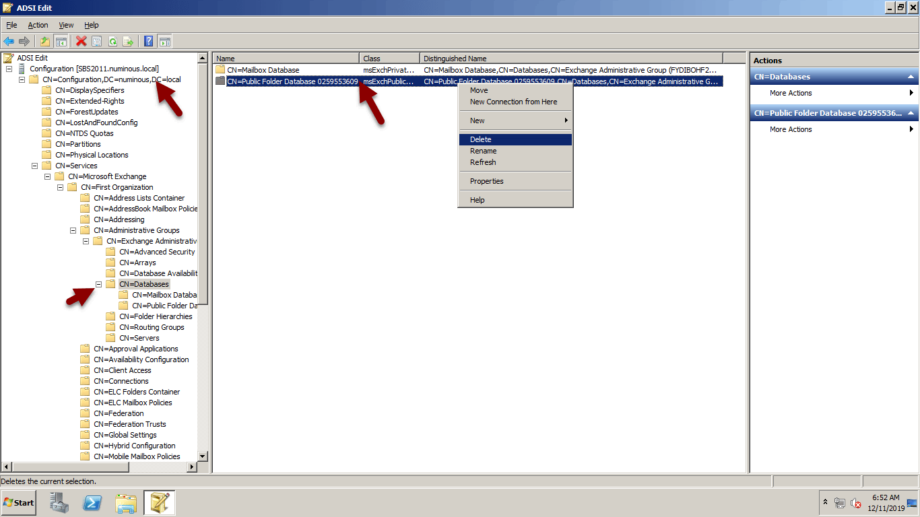Choose Delete from the context menu
Image resolution: width=920 pixels, height=517 pixels.
[x=515, y=139]
